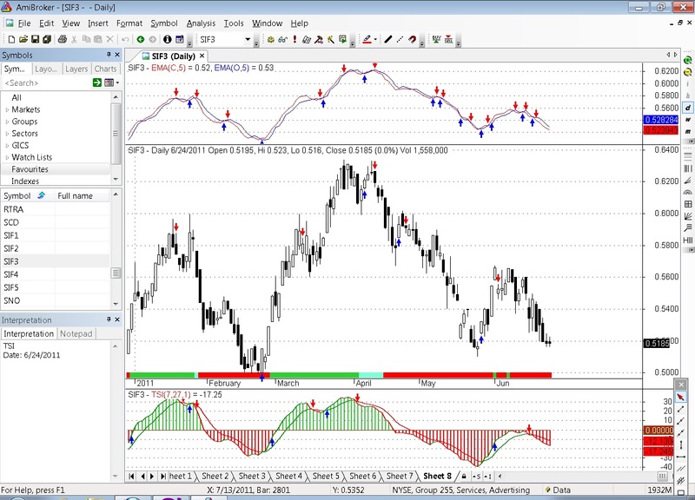Select the RTRA symbol row

[56, 209]
